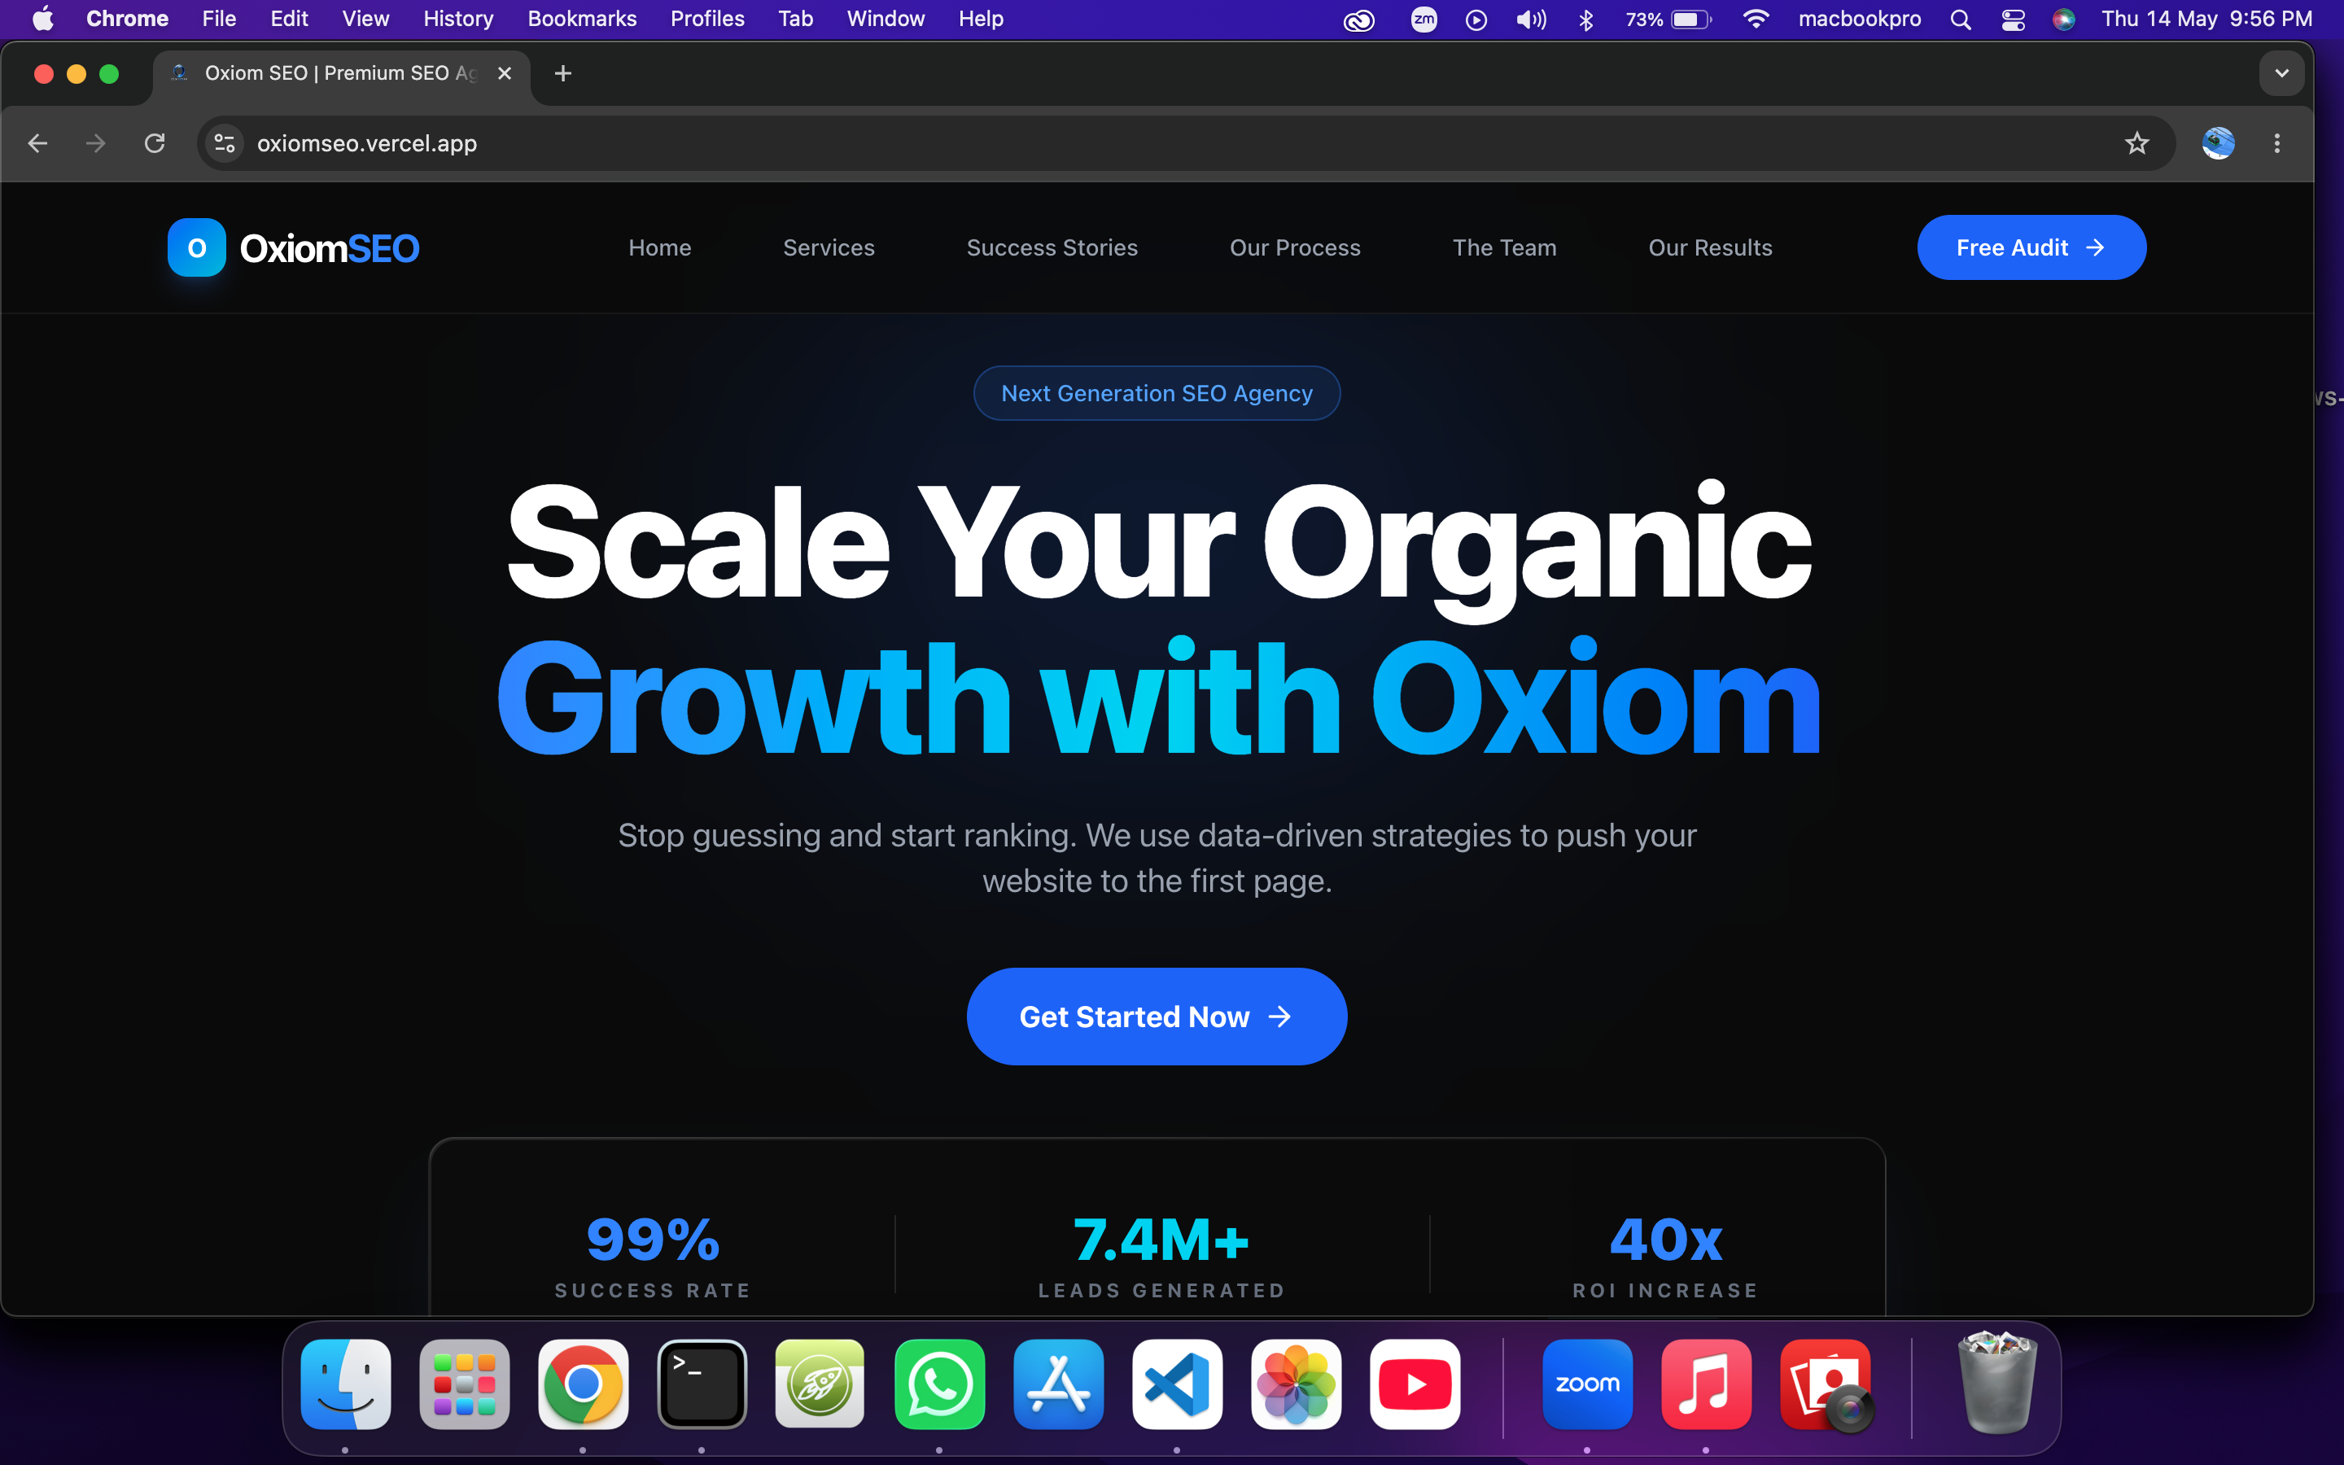Launch WhatsApp from the dock
This screenshot has height=1465, width=2344.
pyautogui.click(x=939, y=1384)
